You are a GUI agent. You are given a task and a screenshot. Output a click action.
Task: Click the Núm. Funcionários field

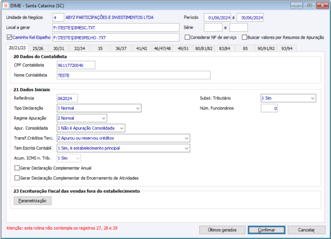[269, 109]
